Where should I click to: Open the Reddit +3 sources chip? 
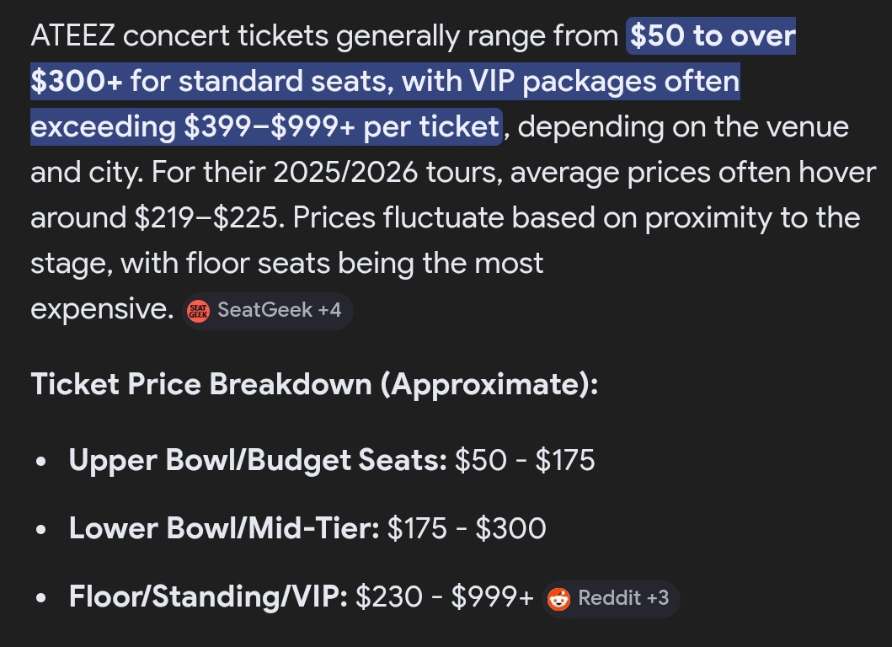pyautogui.click(x=611, y=598)
